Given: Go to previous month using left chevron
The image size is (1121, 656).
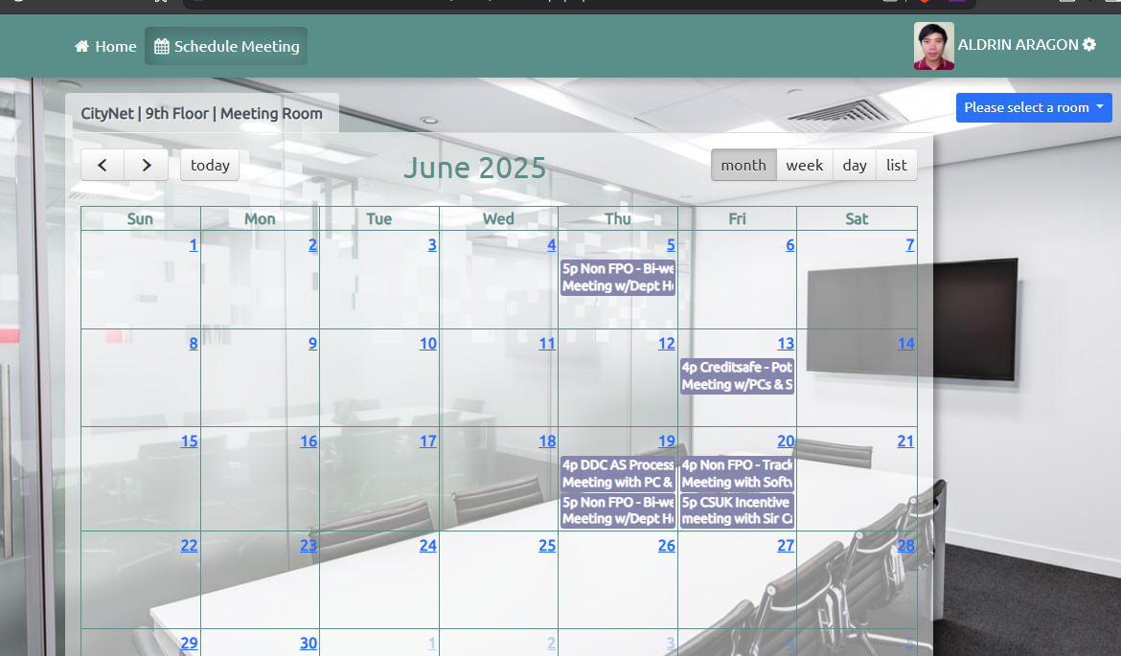Looking at the screenshot, I should (x=103, y=165).
